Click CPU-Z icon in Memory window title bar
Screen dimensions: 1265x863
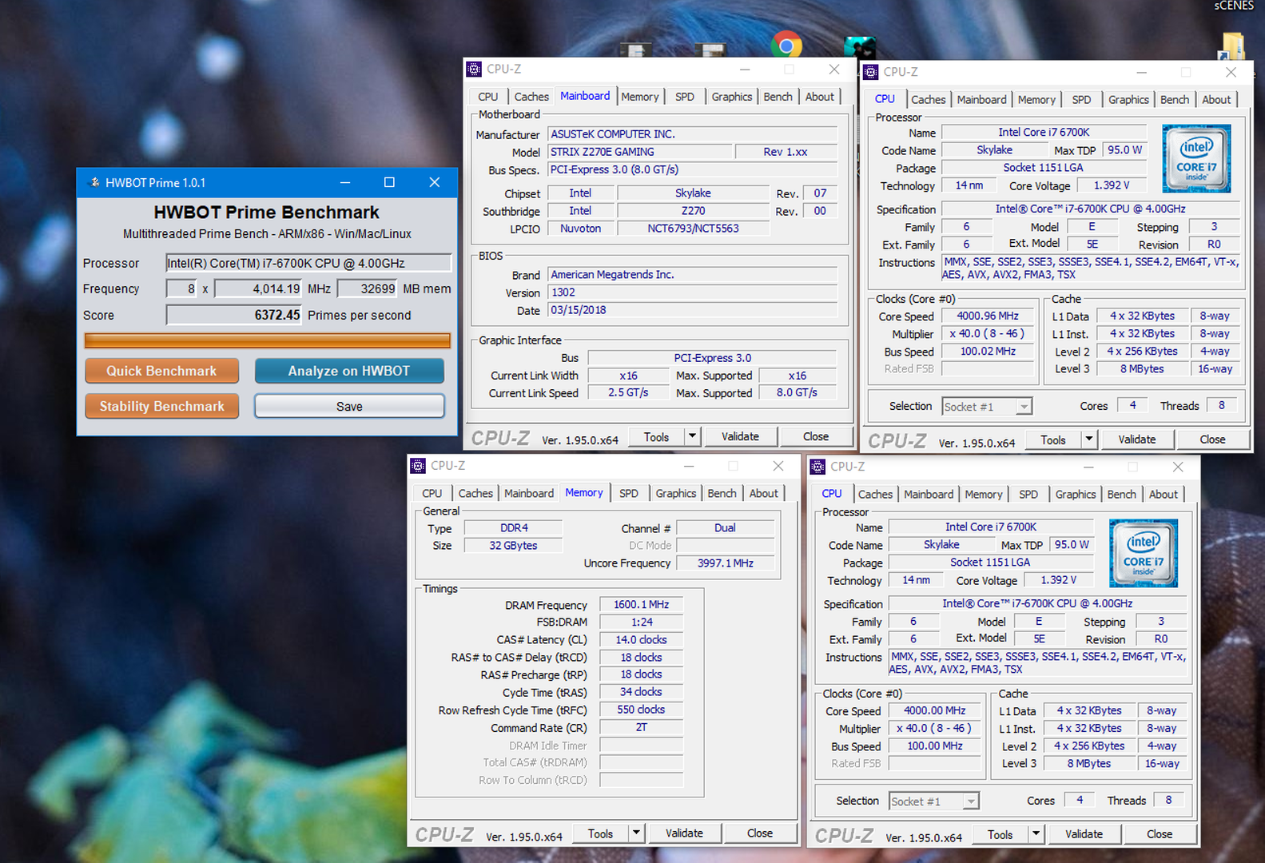coord(418,466)
